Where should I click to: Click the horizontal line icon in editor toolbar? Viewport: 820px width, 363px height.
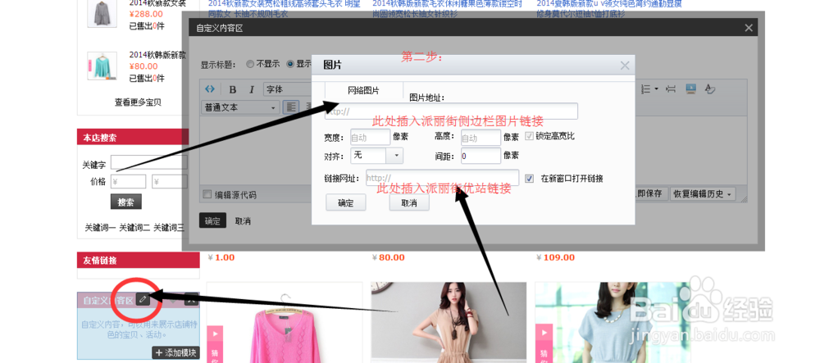tap(671, 88)
